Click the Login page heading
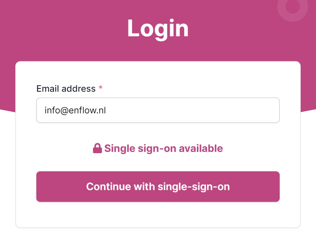Screen dimensions: 316x242 [x=158, y=29]
